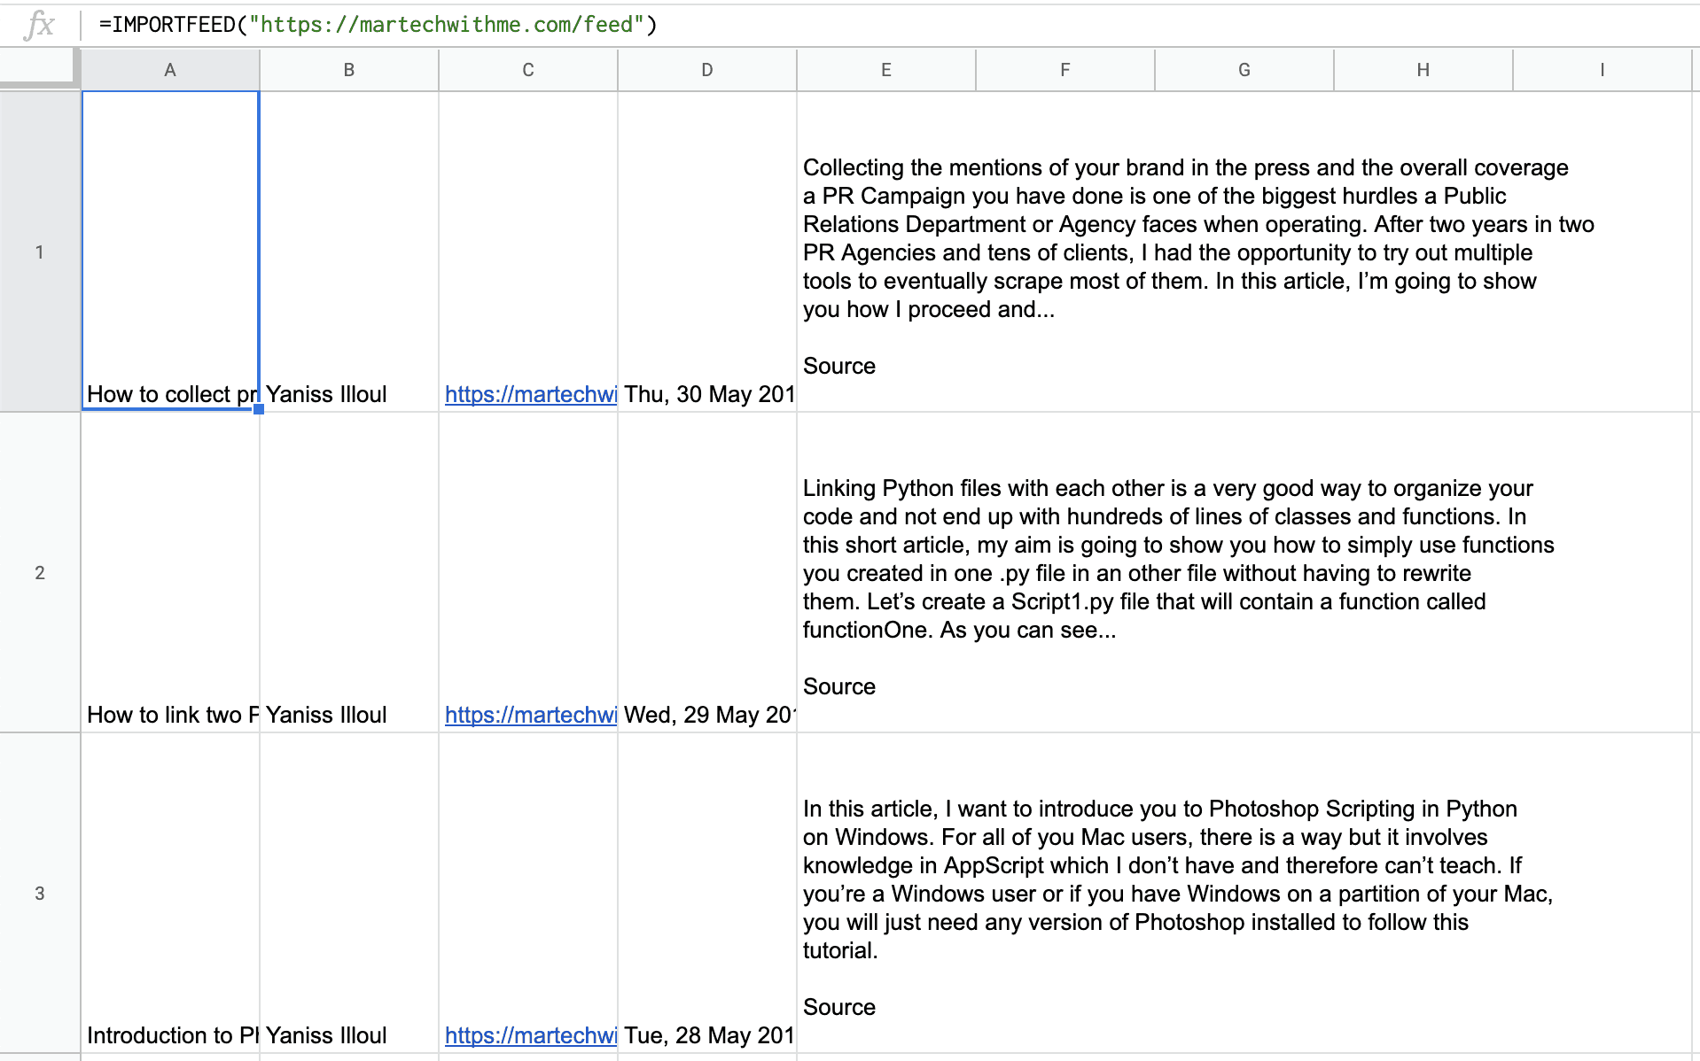The image size is (1700, 1061).
Task: Select column C header
Action: pyautogui.click(x=528, y=70)
